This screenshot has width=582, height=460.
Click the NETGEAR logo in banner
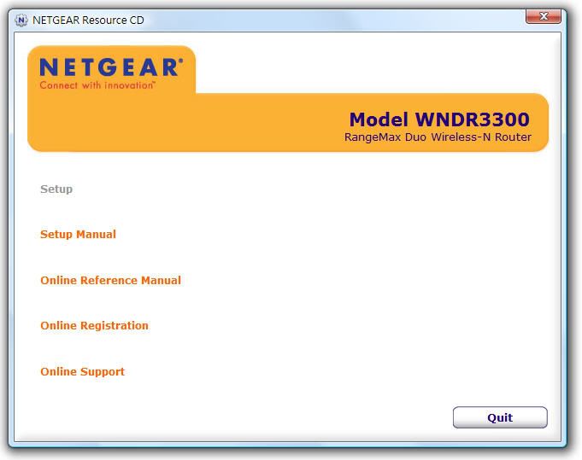111,67
